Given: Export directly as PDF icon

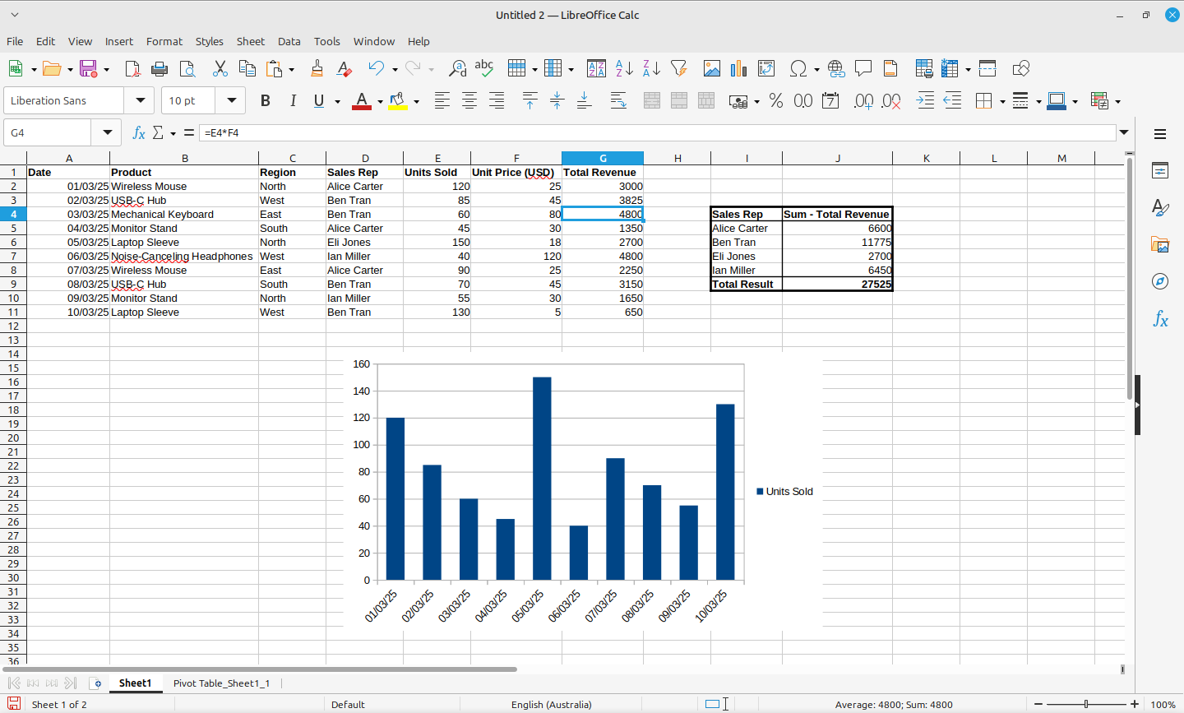Looking at the screenshot, I should tap(132, 68).
